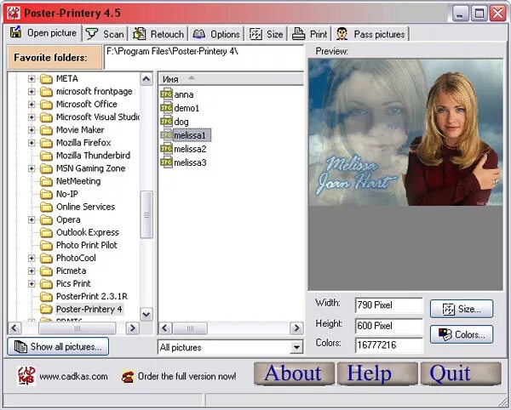
Task: Click the META folder icon
Action: point(46,79)
